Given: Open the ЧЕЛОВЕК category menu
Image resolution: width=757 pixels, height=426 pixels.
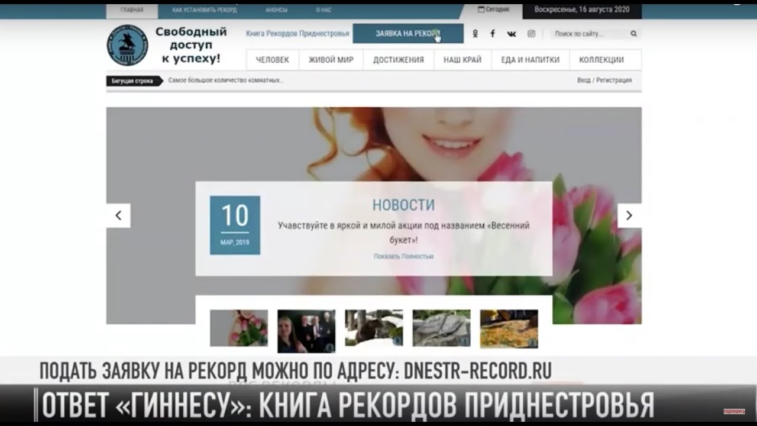Looking at the screenshot, I should 272,60.
